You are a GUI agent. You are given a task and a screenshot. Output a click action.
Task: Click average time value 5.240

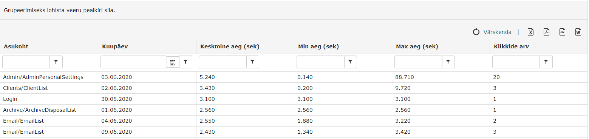pyautogui.click(x=207, y=77)
